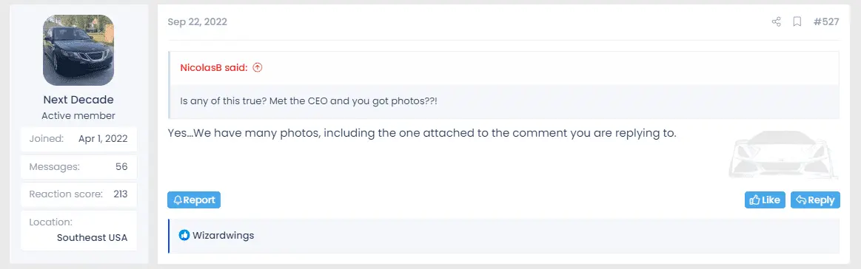861x269 pixels.
Task: Reply to this post
Action: [815, 200]
